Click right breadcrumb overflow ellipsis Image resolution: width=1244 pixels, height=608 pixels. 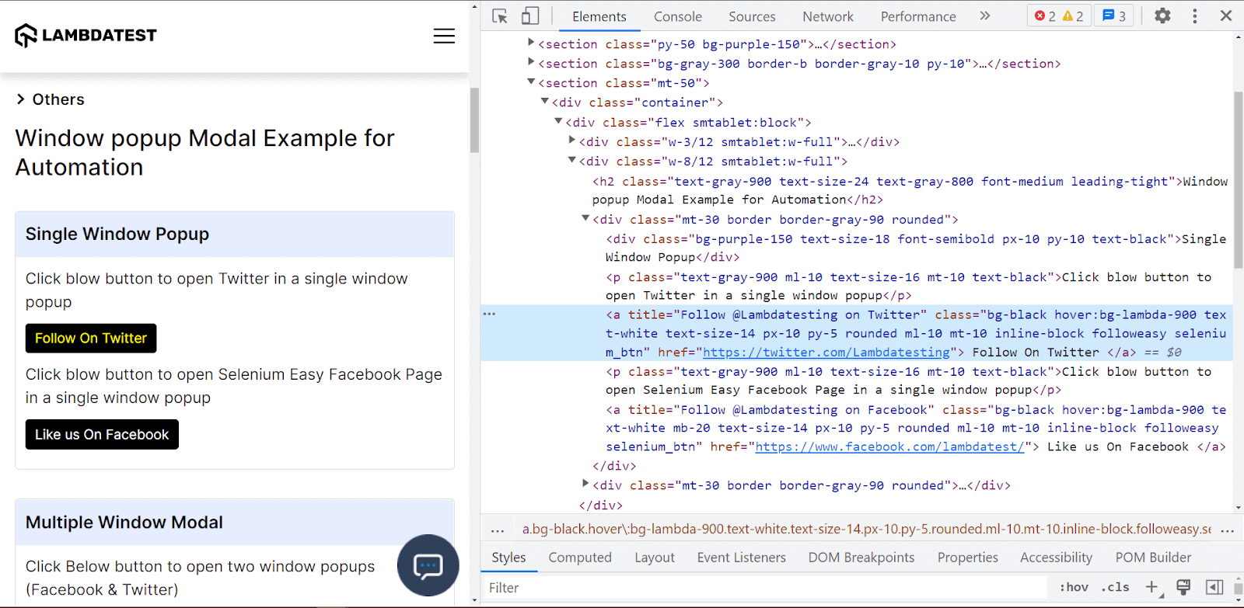[1228, 531]
